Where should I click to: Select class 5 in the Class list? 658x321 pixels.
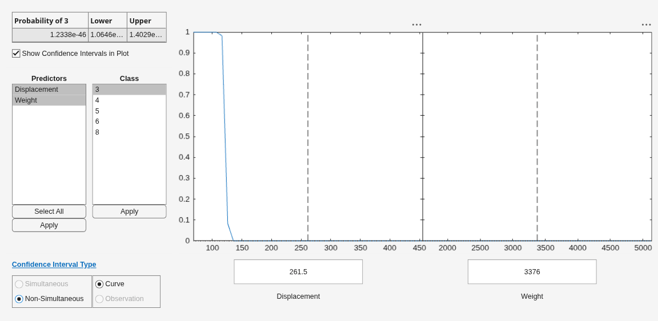(129, 111)
